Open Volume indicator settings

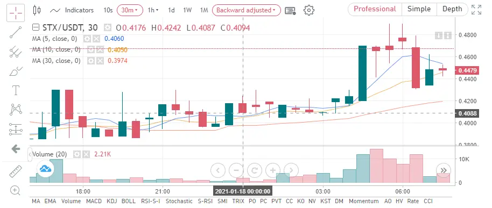pos(77,154)
